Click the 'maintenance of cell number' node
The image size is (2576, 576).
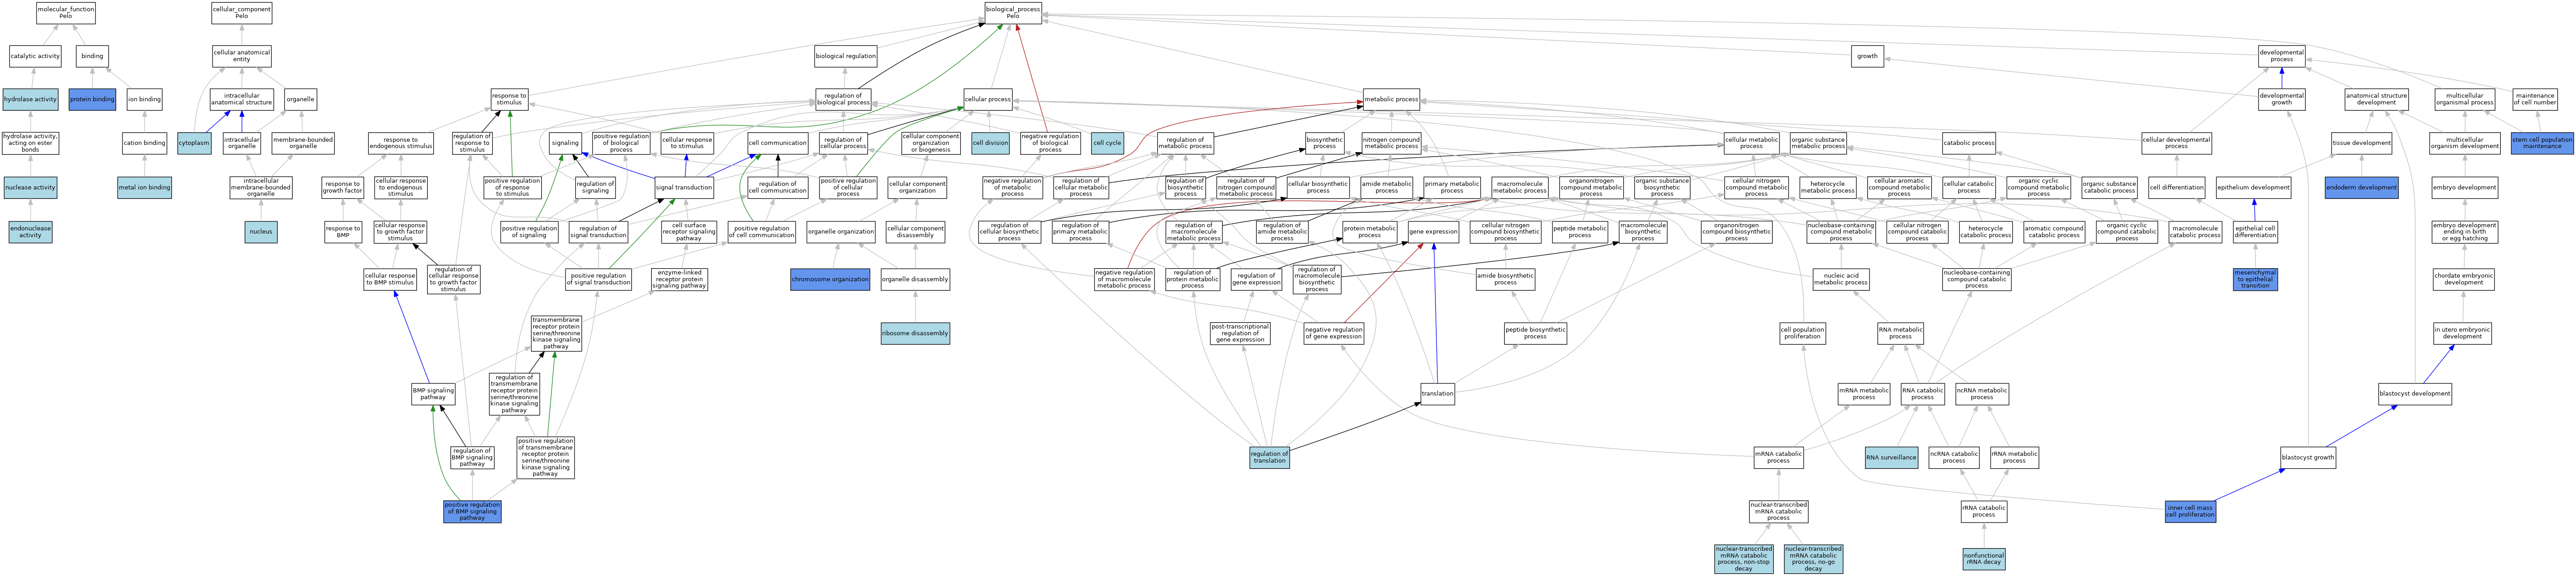tap(2534, 99)
